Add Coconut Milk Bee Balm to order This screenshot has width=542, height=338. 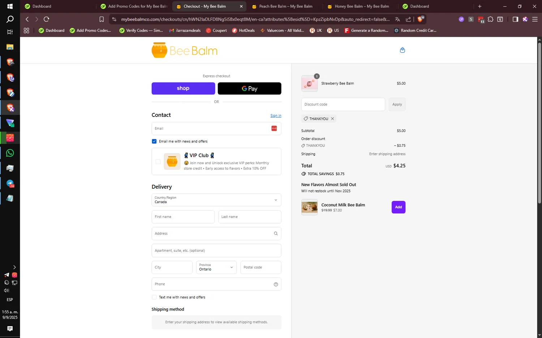(399, 207)
